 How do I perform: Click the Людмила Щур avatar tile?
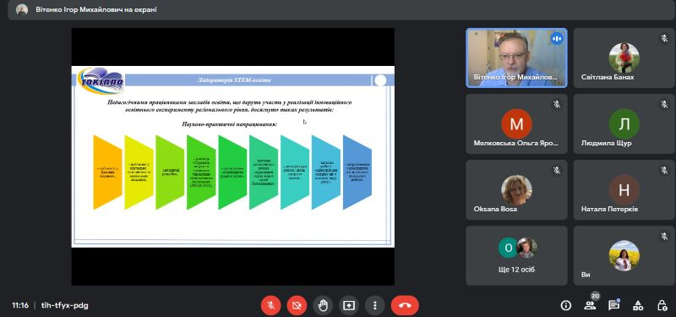pyautogui.click(x=624, y=123)
